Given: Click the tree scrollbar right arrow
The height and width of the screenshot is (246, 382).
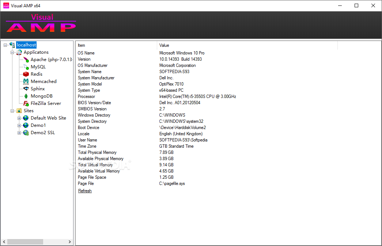Looking at the screenshot, I should [70, 242].
